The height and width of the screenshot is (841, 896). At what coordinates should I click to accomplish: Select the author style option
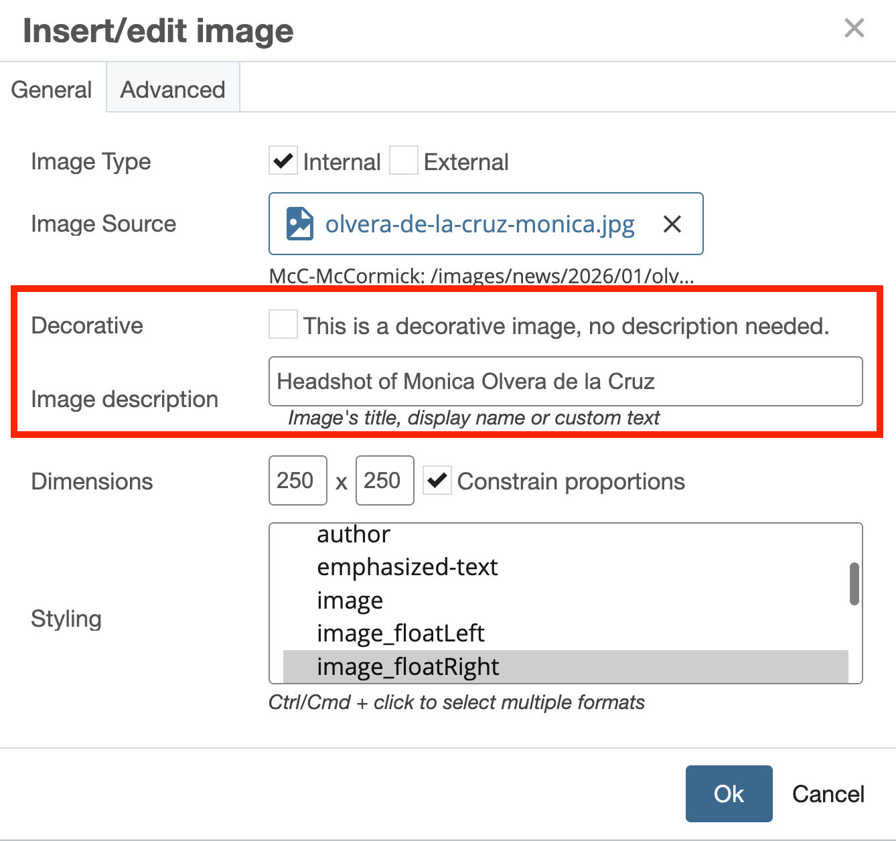(x=353, y=535)
